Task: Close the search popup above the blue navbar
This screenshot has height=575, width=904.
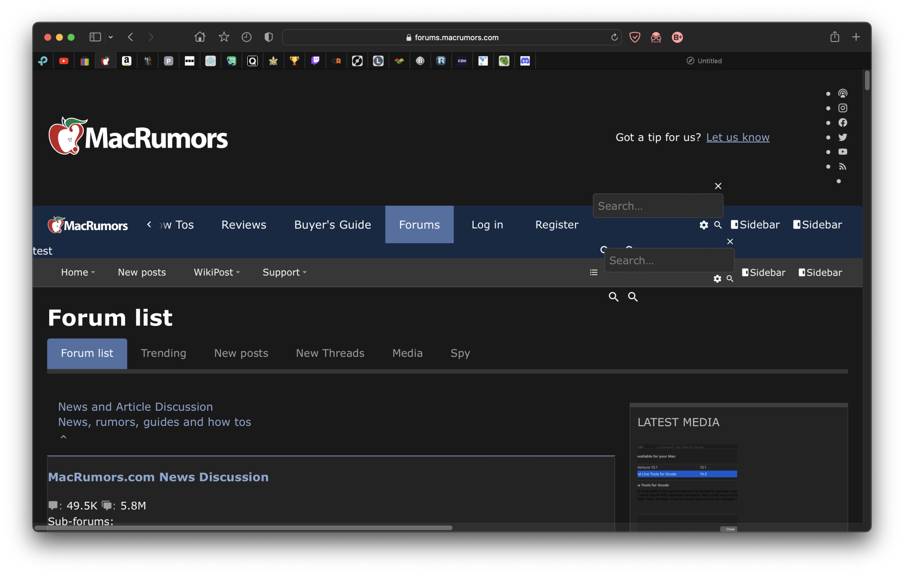Action: pyautogui.click(x=718, y=186)
